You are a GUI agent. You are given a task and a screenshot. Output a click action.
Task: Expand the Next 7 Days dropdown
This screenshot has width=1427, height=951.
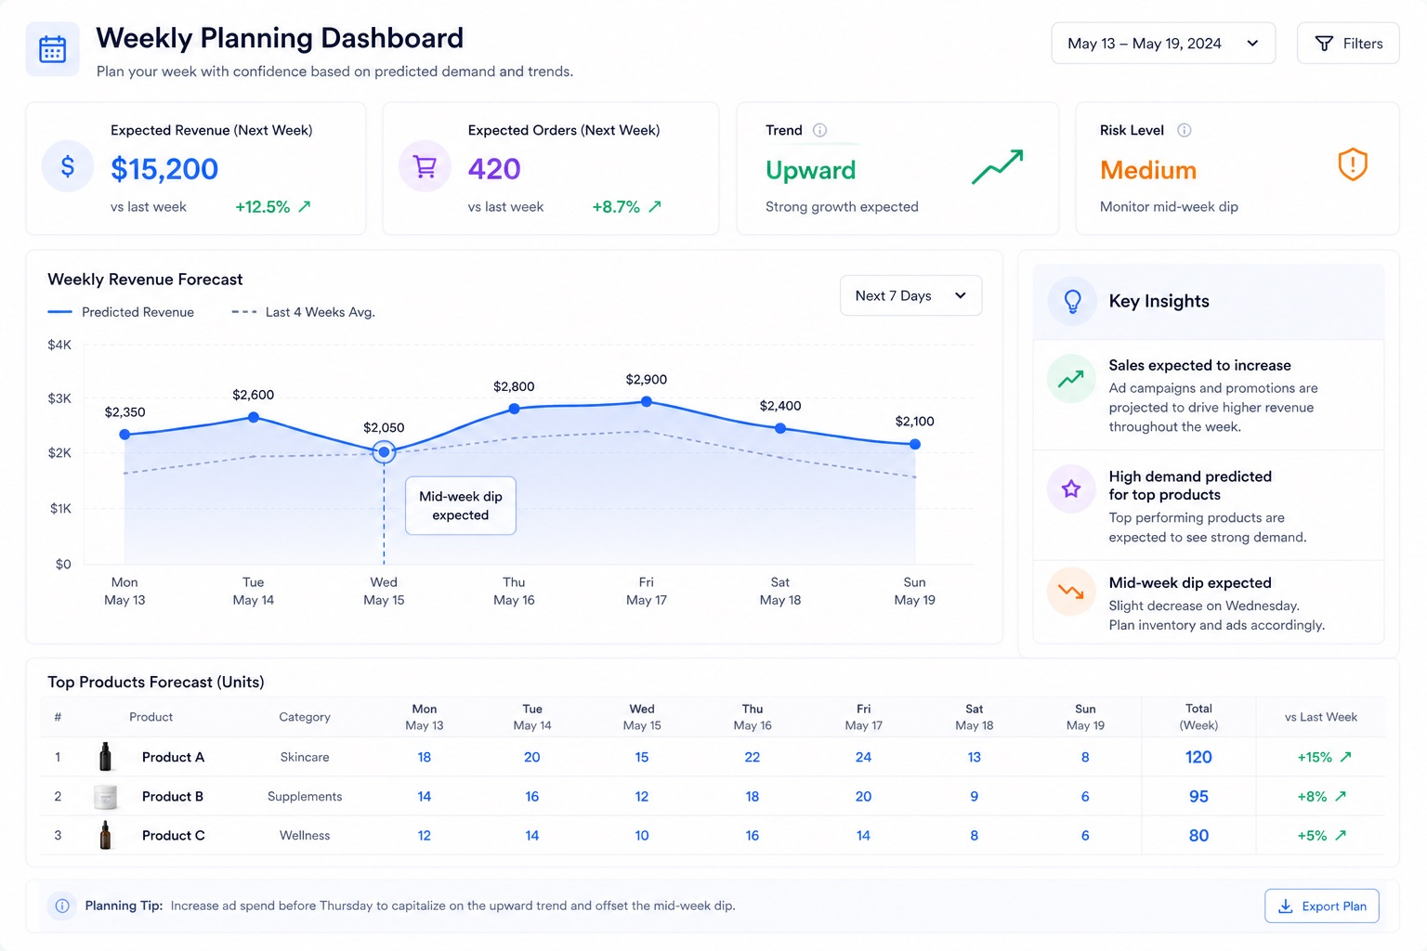tap(910, 295)
